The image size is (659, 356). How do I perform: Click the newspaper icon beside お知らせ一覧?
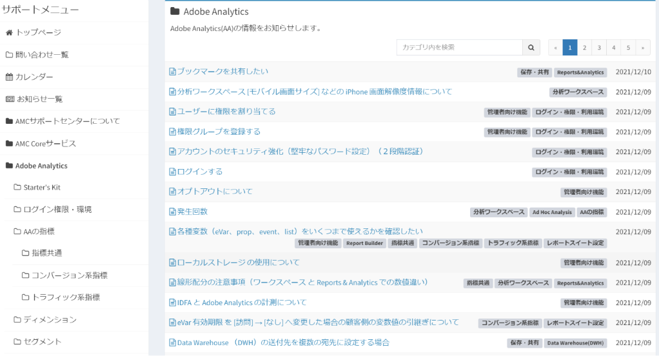(10, 99)
